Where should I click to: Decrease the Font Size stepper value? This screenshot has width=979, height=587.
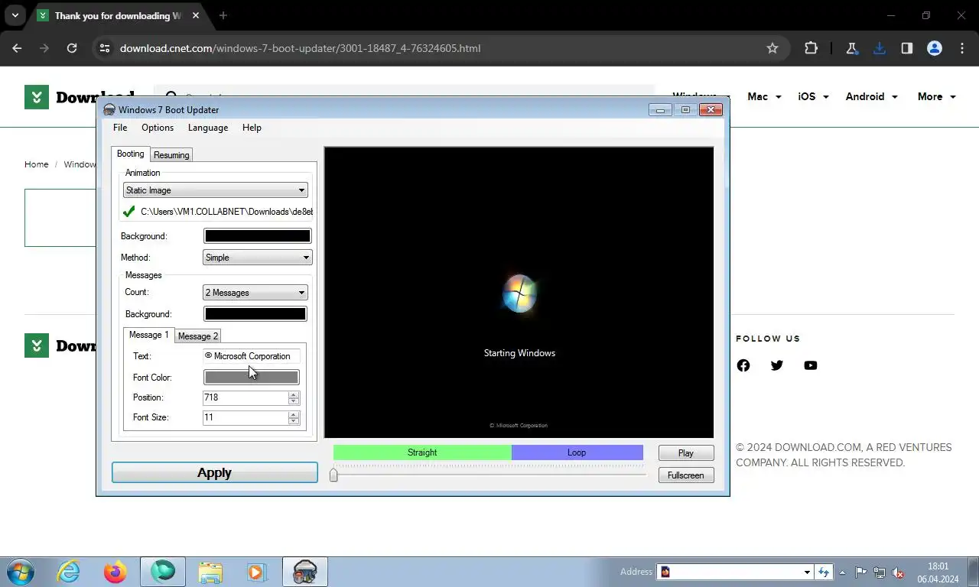[x=294, y=421]
